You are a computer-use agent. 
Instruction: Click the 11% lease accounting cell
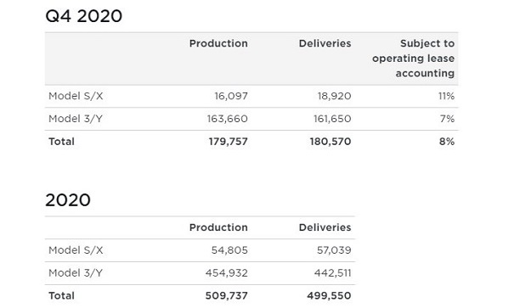446,96
